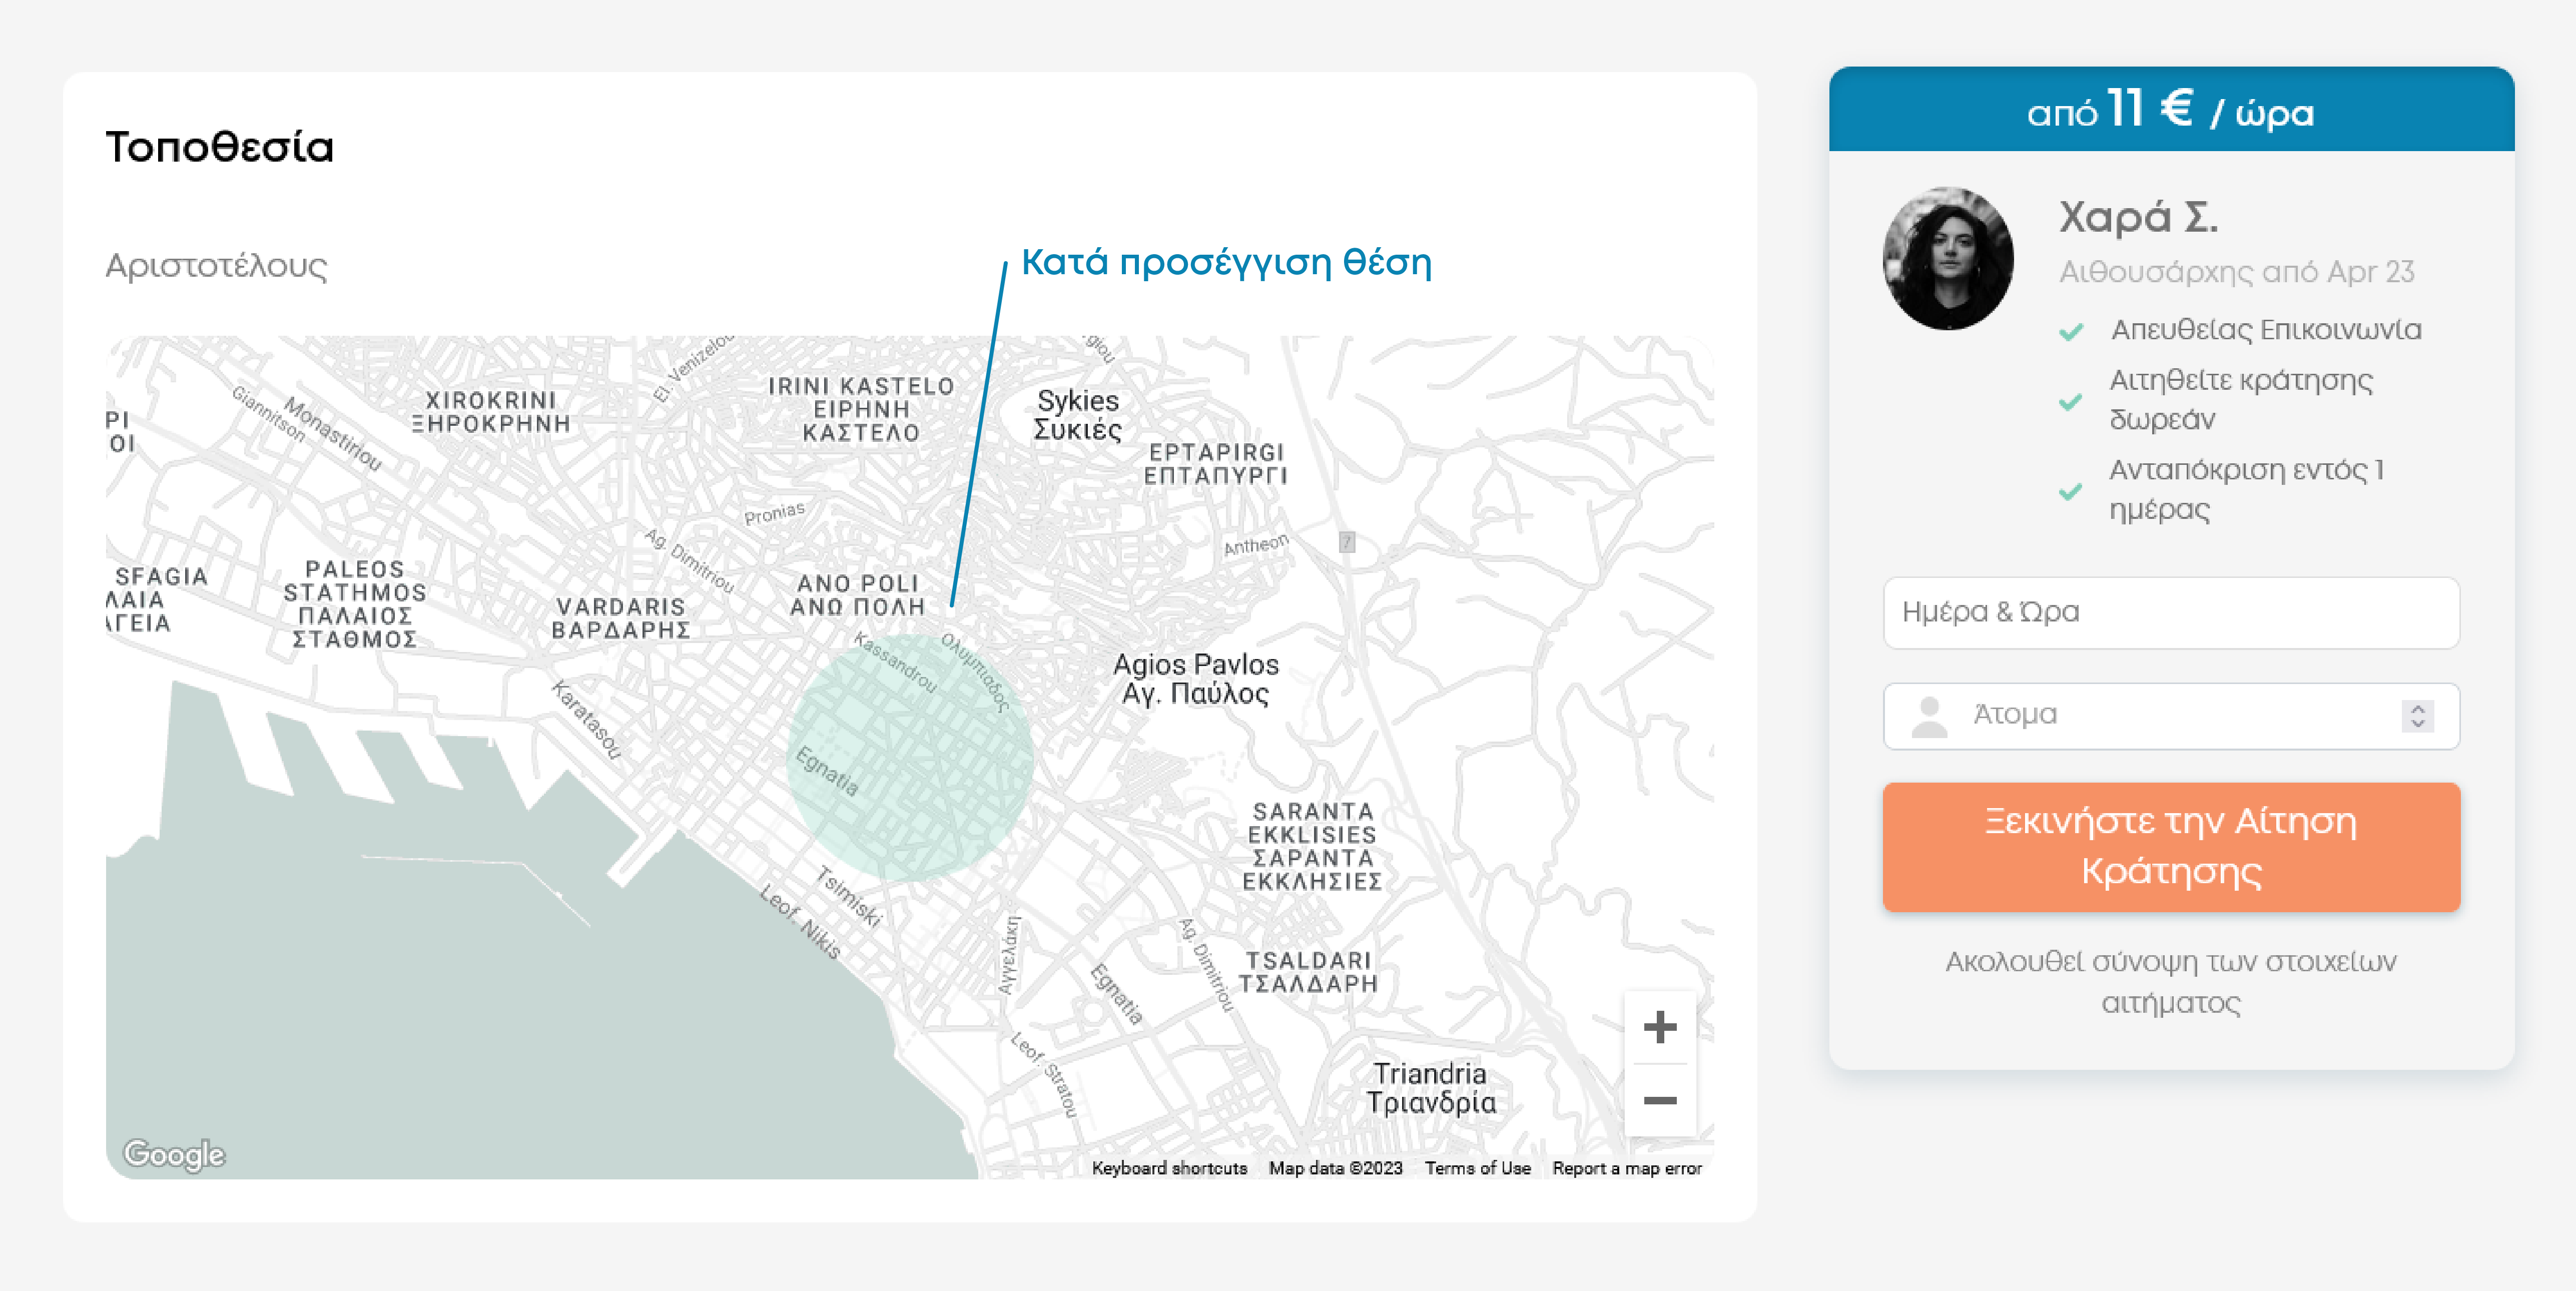Click the checkmark beside Αιτηθείτε κράτησης δωρεάν
2576x1291 pixels.
tap(2071, 402)
